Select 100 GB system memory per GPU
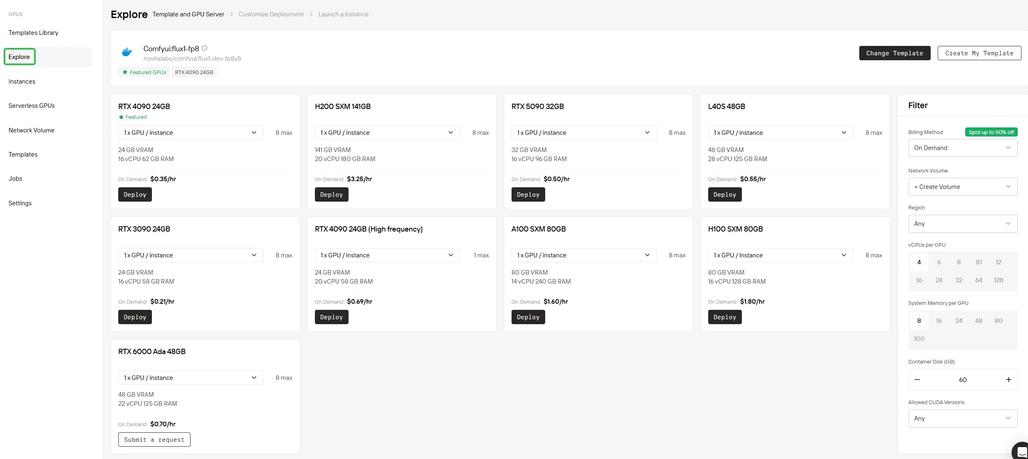Screen dimensions: 1028x459 click(x=919, y=339)
